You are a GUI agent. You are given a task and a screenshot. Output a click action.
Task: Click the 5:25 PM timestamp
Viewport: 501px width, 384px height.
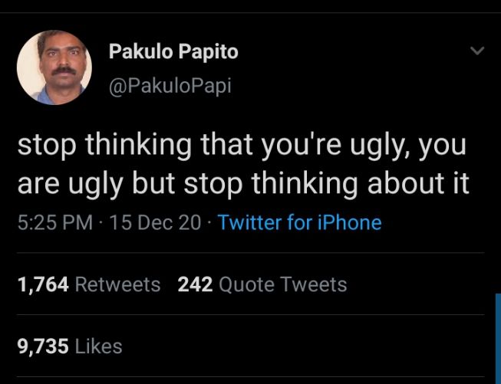point(56,223)
